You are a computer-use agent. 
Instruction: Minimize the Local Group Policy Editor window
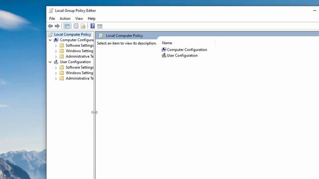click(x=315, y=10)
